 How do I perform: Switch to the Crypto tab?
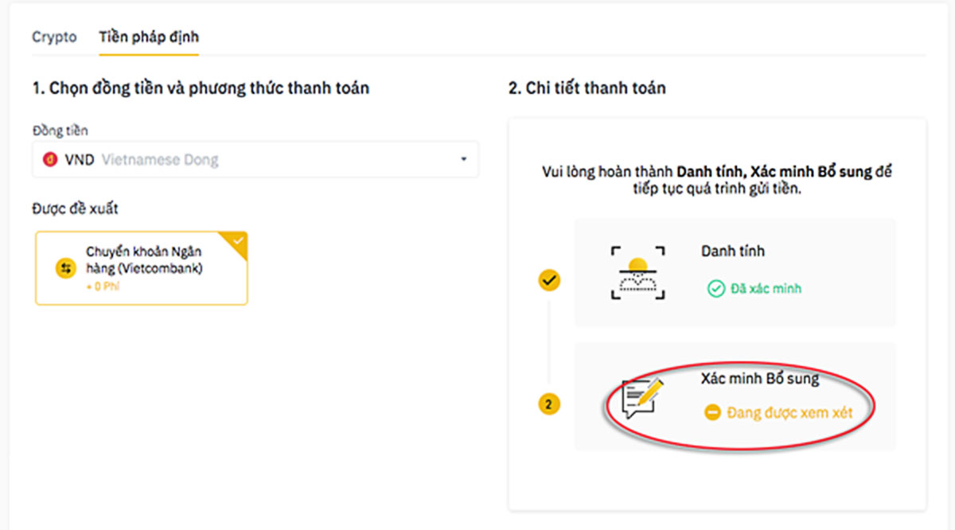[x=54, y=37]
